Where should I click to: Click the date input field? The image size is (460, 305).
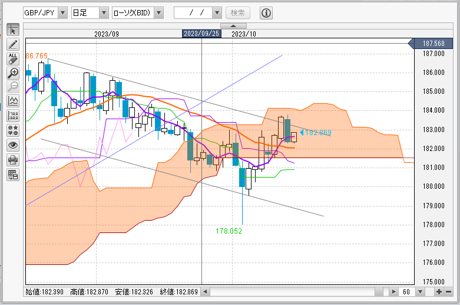tap(193, 13)
